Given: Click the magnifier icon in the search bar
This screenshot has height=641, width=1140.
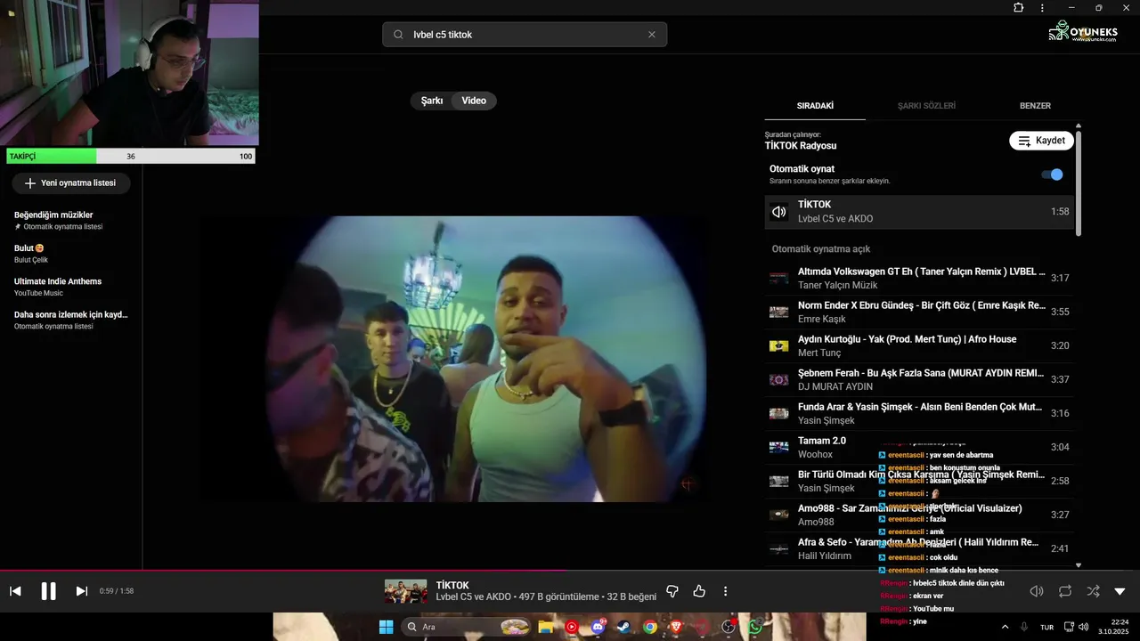Looking at the screenshot, I should coord(398,35).
